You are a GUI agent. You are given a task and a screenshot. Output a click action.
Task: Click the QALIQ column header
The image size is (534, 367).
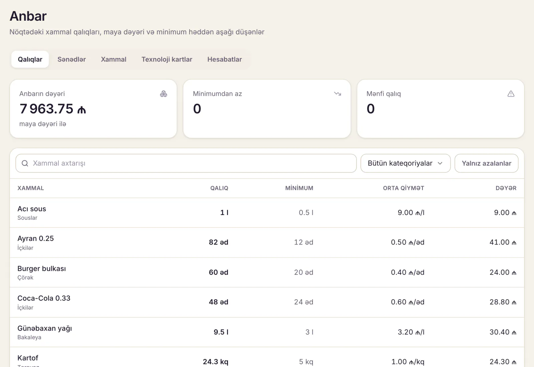[x=219, y=188]
